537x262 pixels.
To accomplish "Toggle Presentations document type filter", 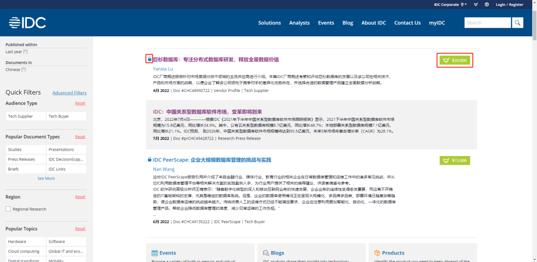I will [66, 149].
